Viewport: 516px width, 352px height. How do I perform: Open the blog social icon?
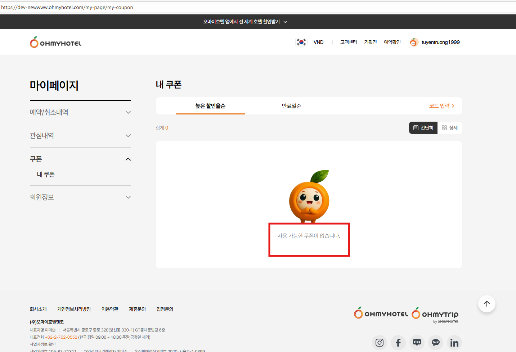tap(417, 343)
